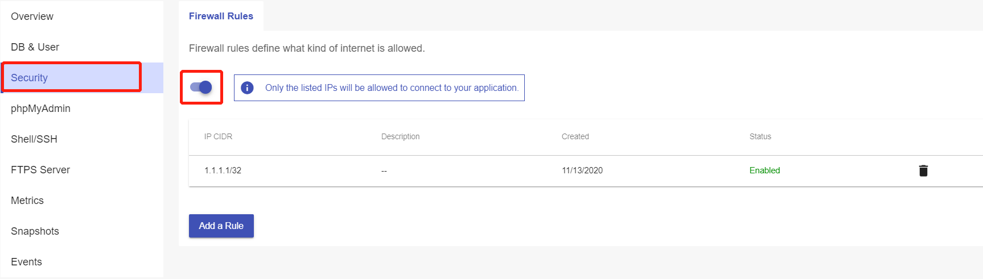
Task: Select the 1.1.1.1/32 IP entry
Action: pos(223,170)
